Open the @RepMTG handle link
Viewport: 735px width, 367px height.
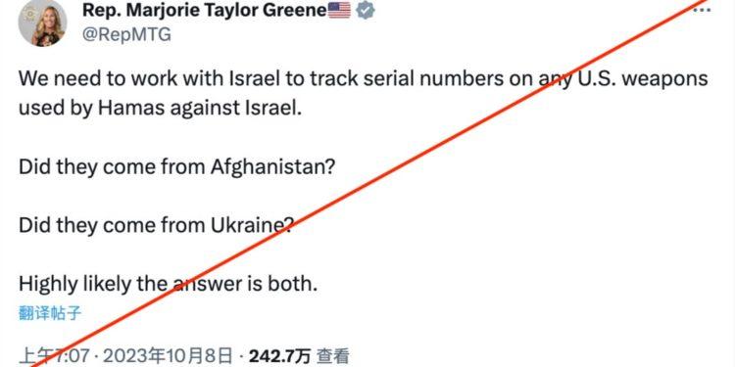click(x=126, y=35)
